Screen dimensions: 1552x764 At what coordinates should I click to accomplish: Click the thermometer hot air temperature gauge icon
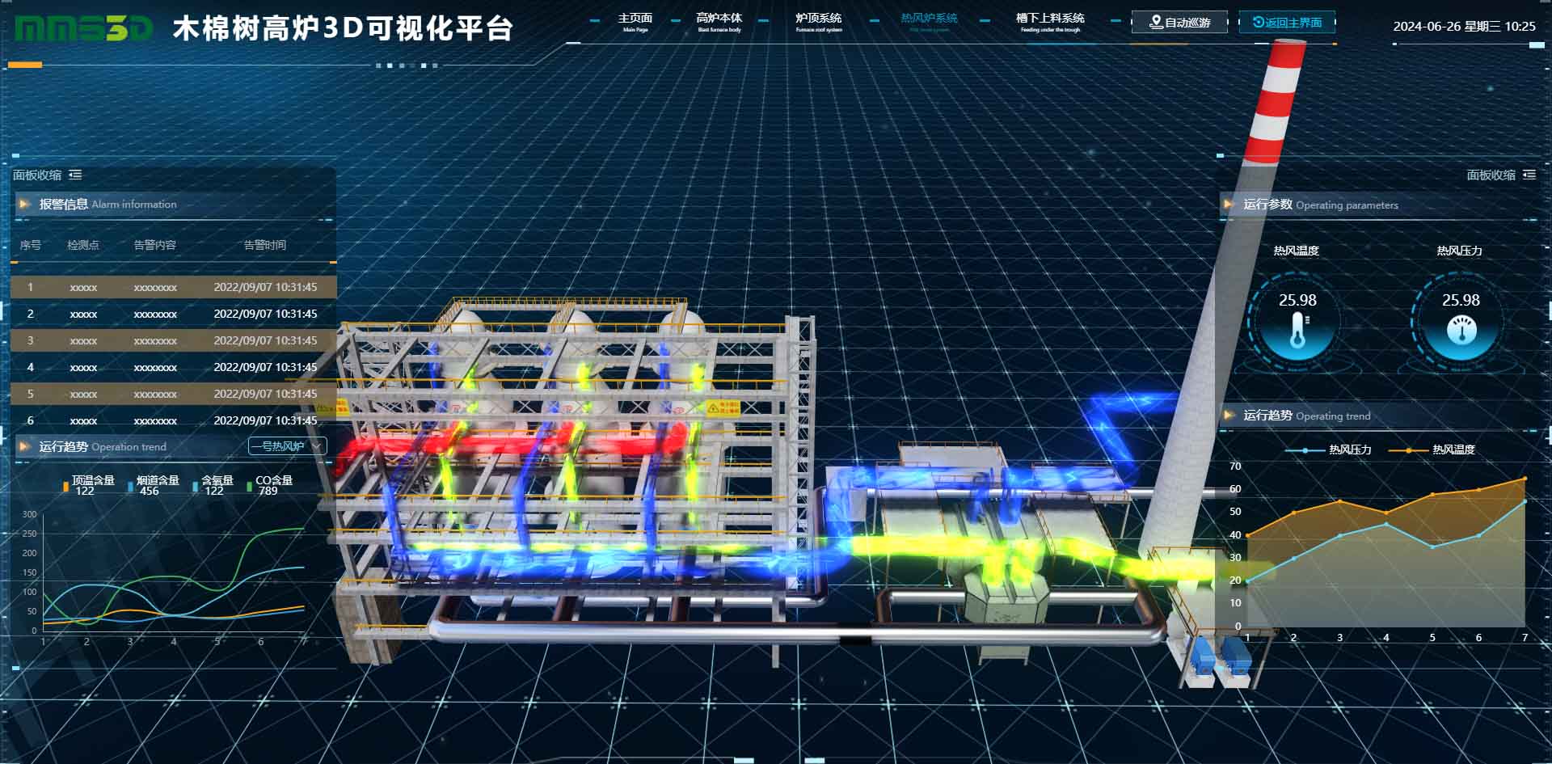(1297, 331)
